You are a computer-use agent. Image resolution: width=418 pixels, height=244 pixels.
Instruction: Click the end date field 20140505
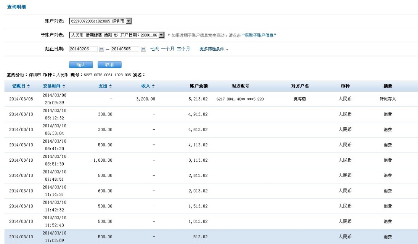[125, 49]
